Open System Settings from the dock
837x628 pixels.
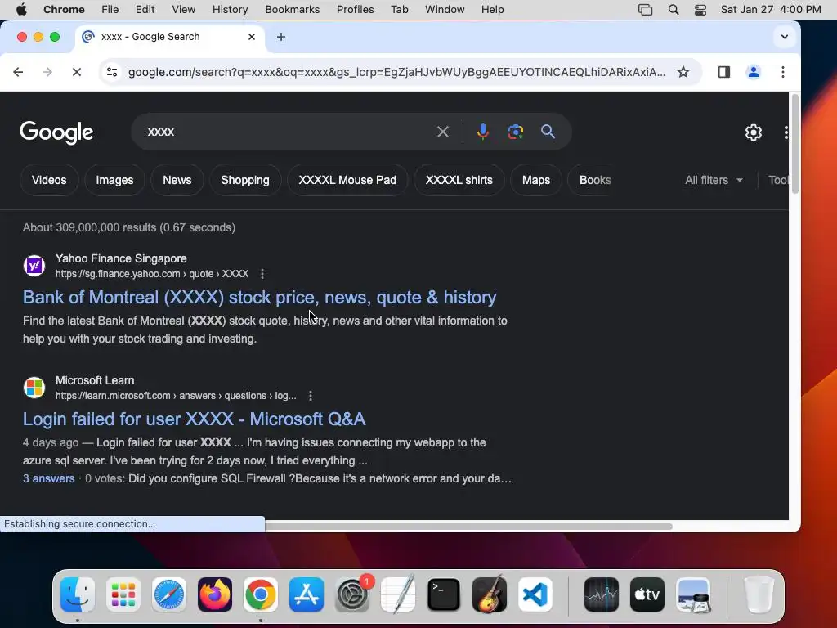[352, 594]
